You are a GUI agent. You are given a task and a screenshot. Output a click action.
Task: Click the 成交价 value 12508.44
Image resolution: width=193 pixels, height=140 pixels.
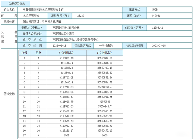[158, 27]
